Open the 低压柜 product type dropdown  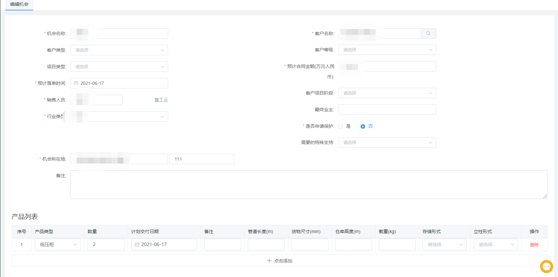pos(58,244)
